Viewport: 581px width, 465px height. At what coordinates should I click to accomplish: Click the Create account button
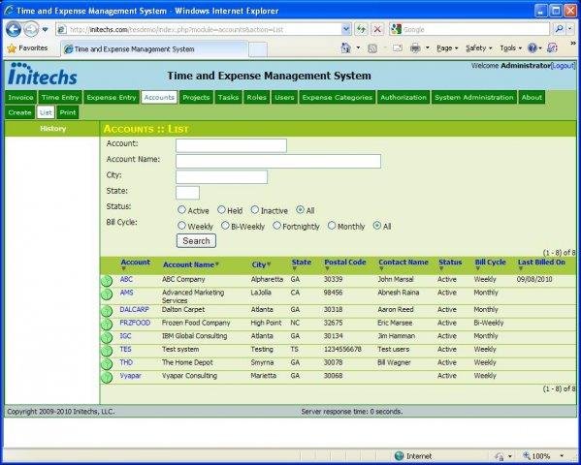[19, 112]
